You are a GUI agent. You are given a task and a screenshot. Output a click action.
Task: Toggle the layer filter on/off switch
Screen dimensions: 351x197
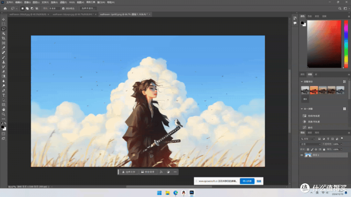tap(342, 139)
